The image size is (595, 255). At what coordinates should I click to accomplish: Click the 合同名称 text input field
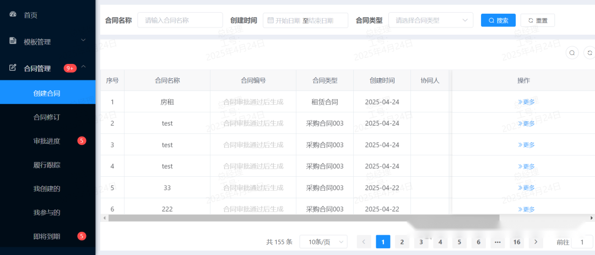180,20
